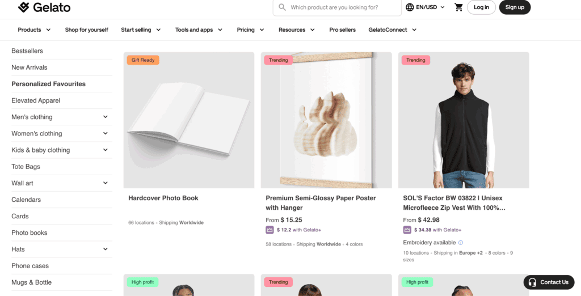Open the Products dropdown menu
This screenshot has height=296, width=581.
[34, 29]
